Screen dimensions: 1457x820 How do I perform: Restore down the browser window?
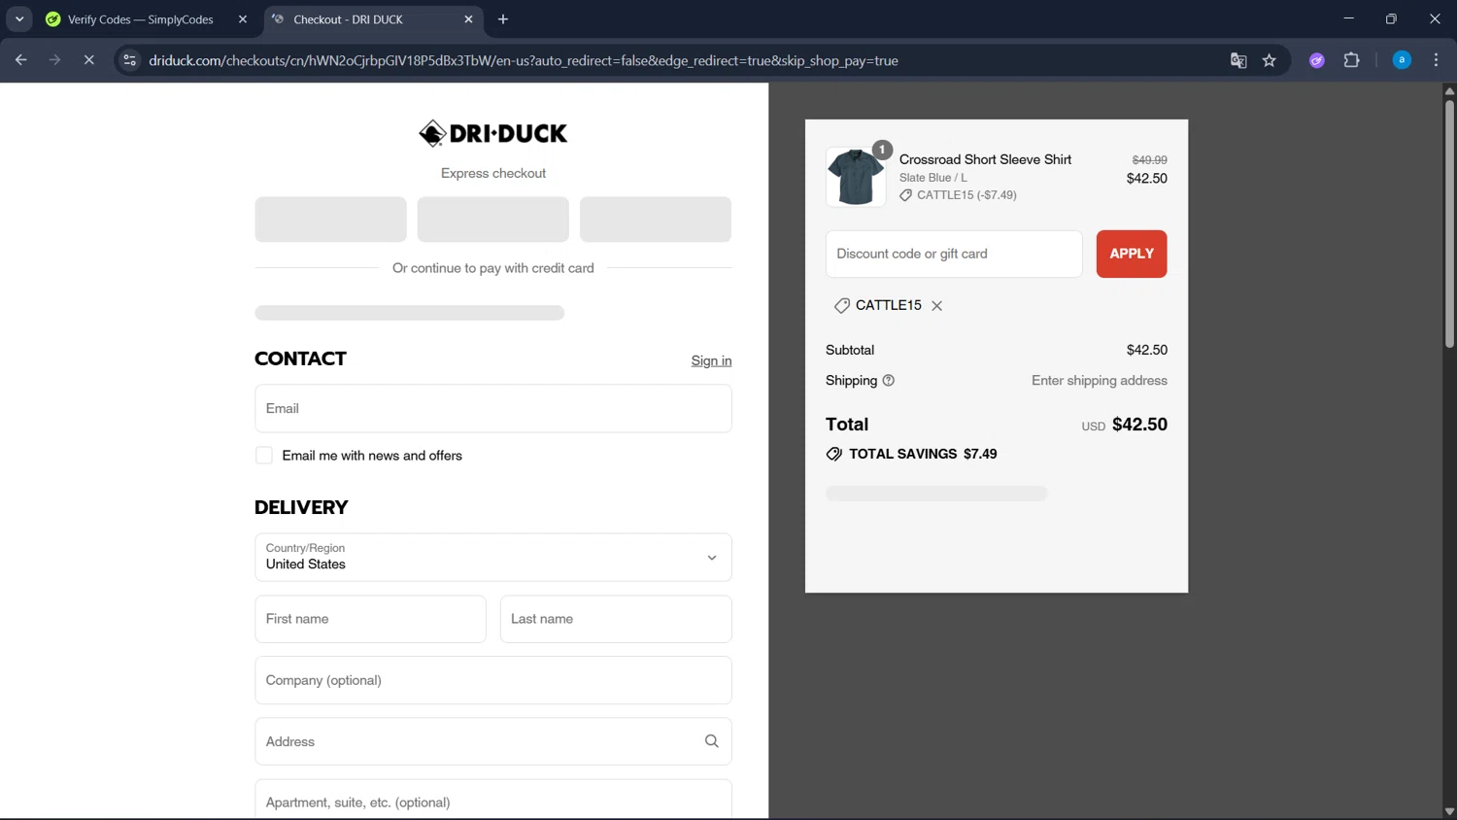[1391, 19]
